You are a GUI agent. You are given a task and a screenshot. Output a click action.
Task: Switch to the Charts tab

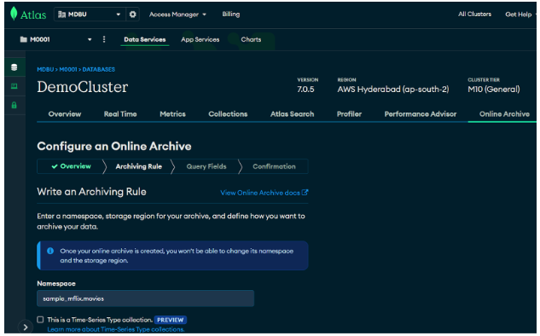(x=251, y=39)
